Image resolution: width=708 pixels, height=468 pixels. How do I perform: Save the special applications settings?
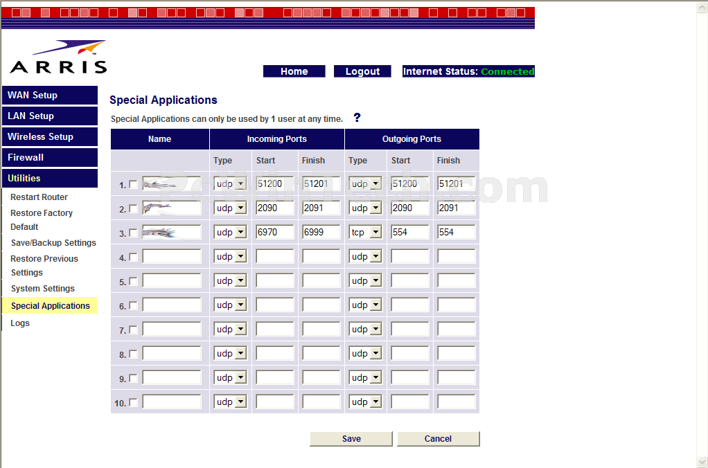coord(351,439)
